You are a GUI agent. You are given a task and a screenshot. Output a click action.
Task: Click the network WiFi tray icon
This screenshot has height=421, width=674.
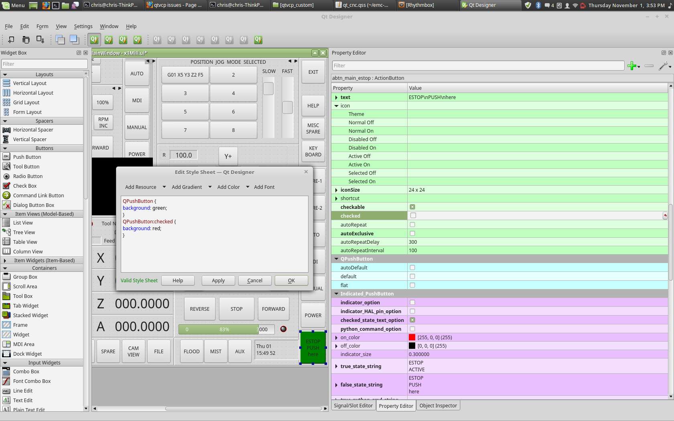[575, 5]
